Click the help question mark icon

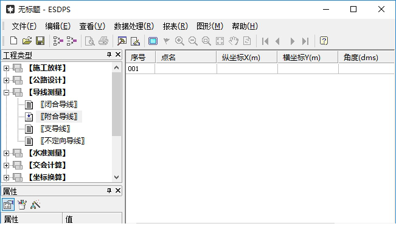324,41
